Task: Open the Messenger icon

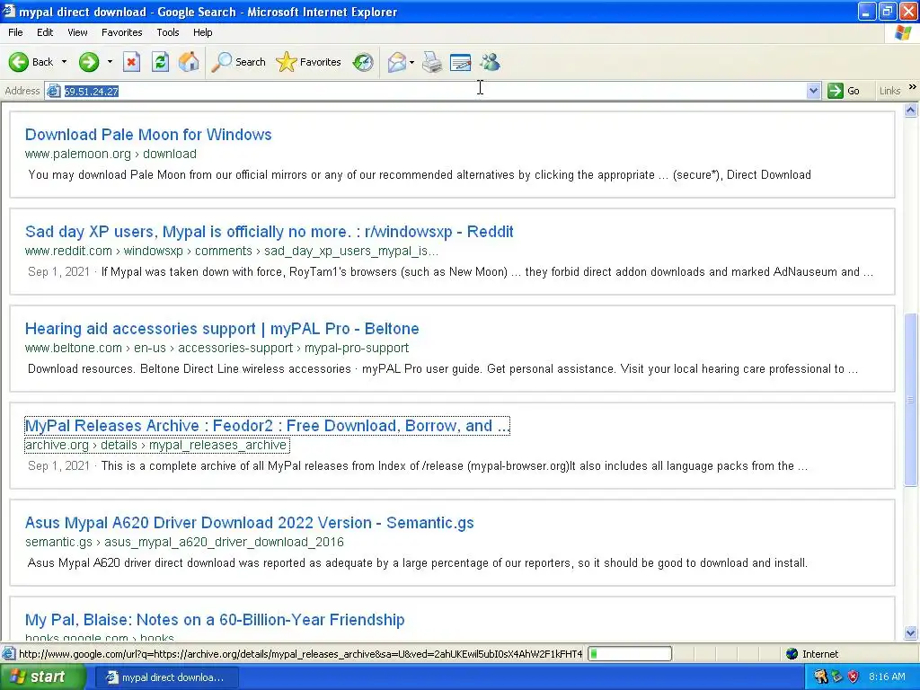Action: point(490,62)
